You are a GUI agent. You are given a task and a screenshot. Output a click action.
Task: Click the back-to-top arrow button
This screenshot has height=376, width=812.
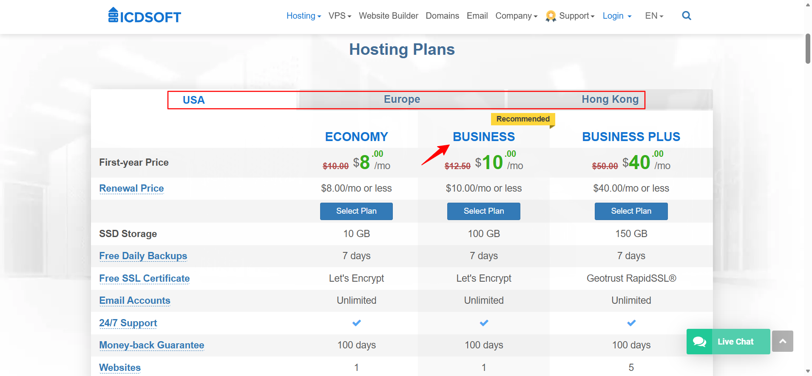[x=783, y=341]
